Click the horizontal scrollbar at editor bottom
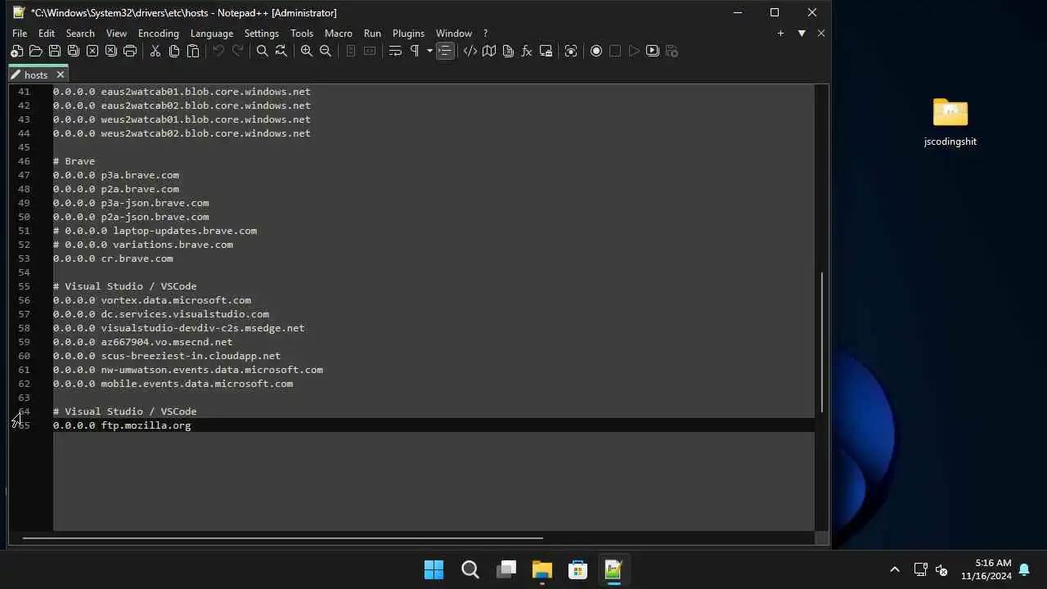 tap(282, 538)
